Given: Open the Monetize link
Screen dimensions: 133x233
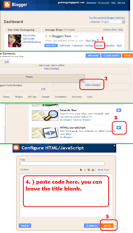Looking at the screenshot, I should pyautogui.click(x=110, y=45).
